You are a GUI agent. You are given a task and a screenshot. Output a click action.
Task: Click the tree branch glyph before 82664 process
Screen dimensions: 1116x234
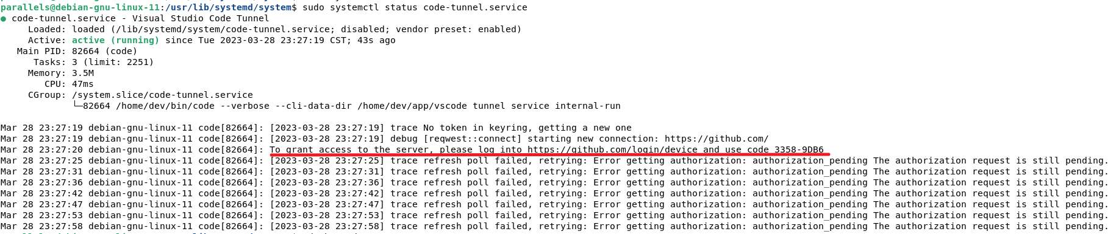click(x=77, y=106)
